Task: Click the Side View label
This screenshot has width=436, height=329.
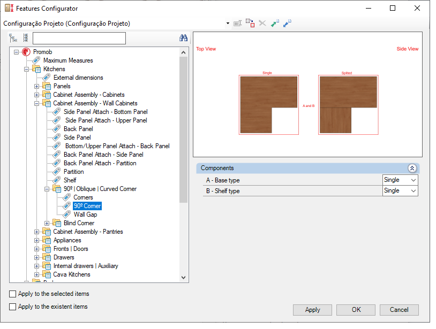Action: pos(408,49)
